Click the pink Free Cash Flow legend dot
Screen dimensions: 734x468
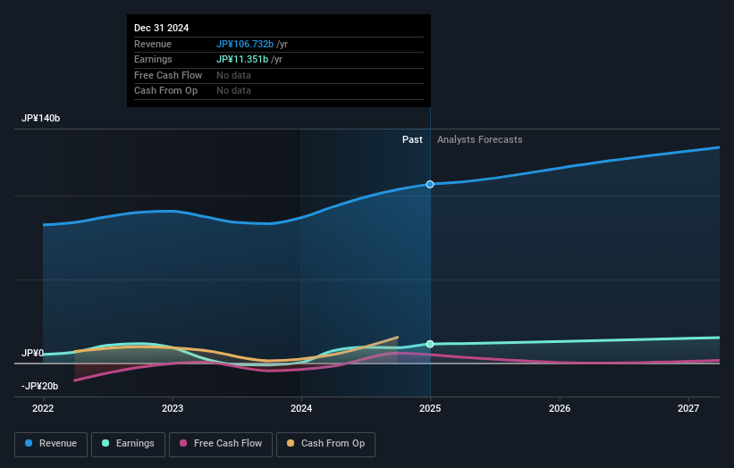pyautogui.click(x=183, y=443)
